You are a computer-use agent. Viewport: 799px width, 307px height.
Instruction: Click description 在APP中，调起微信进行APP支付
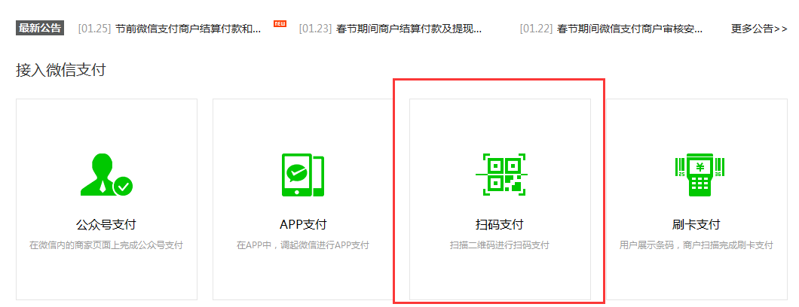pyautogui.click(x=303, y=245)
